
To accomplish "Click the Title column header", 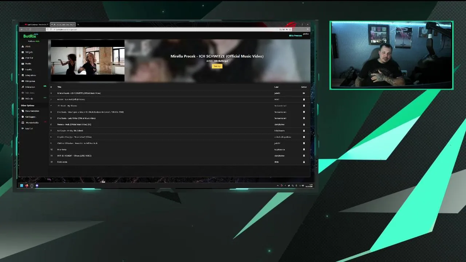I will coord(59,87).
